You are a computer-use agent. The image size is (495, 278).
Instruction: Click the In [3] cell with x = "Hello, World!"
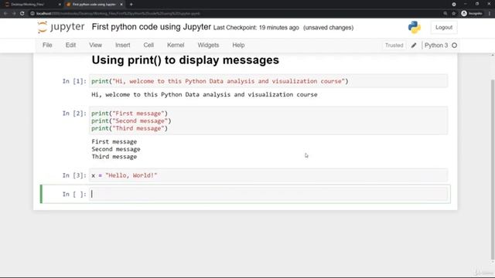268,175
